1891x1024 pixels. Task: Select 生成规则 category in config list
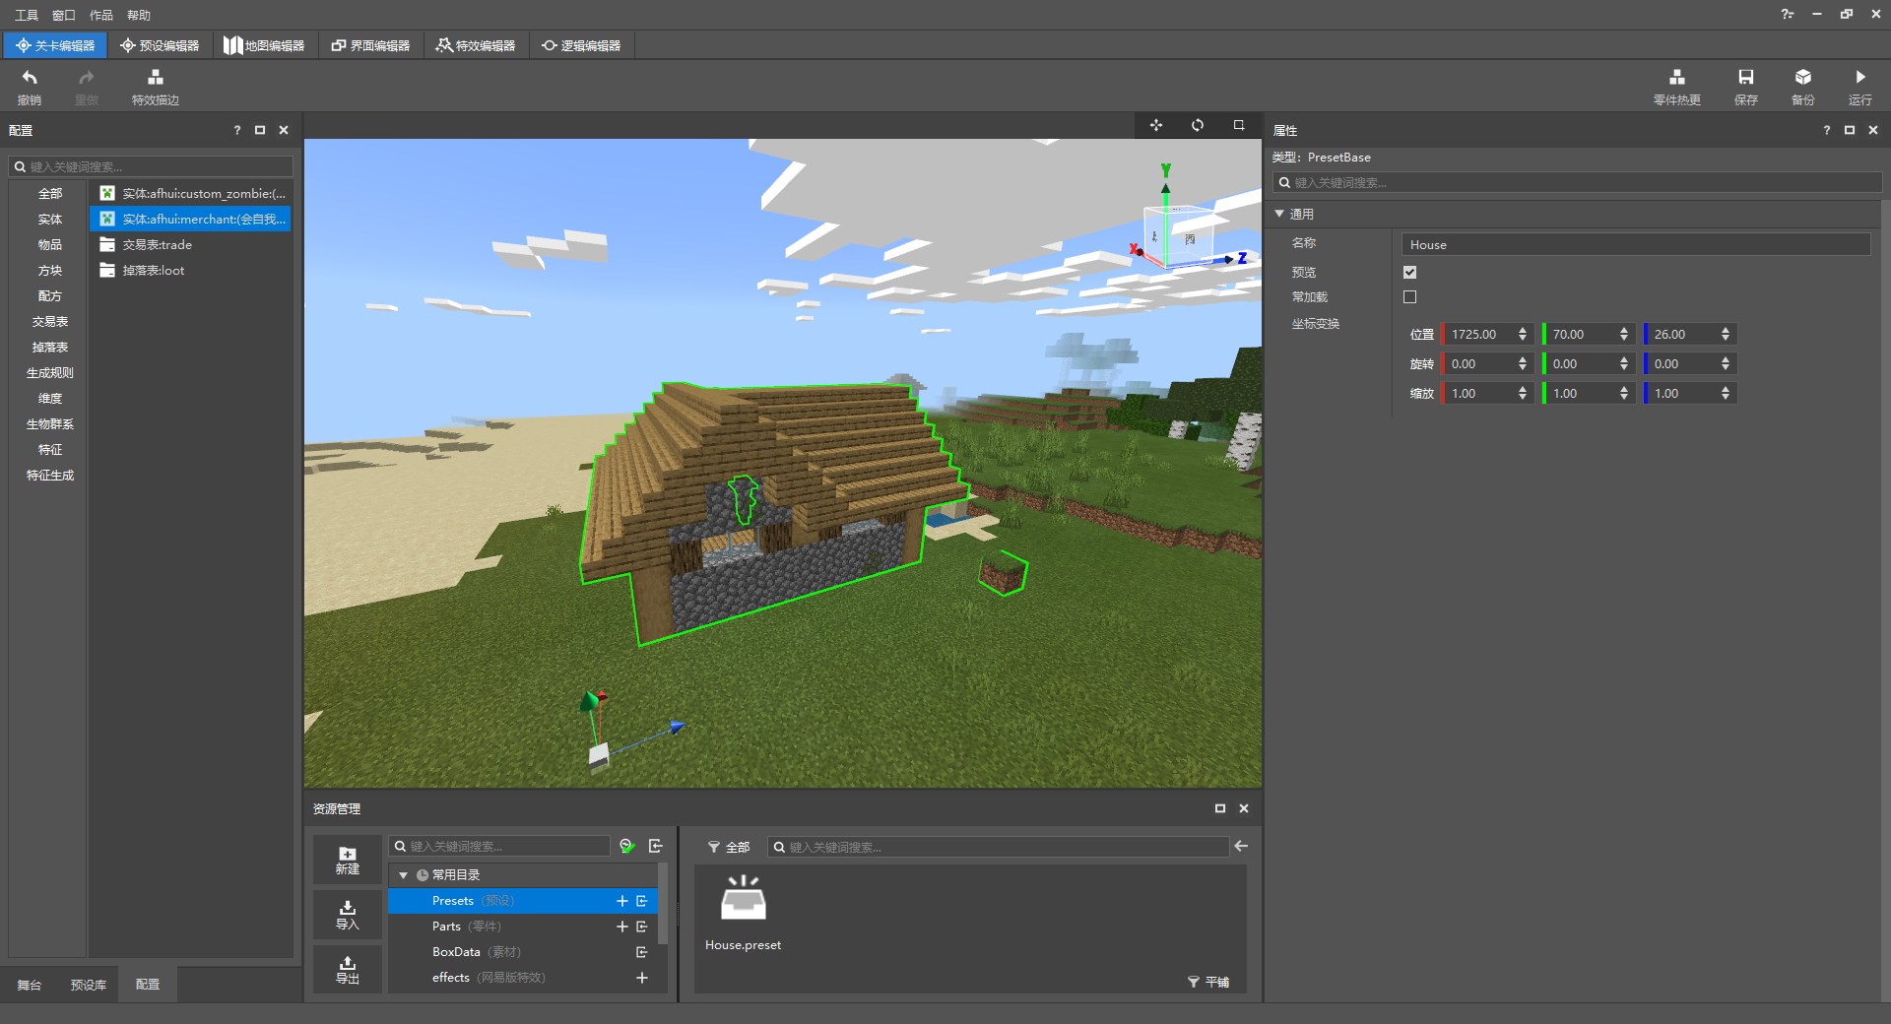(49, 373)
